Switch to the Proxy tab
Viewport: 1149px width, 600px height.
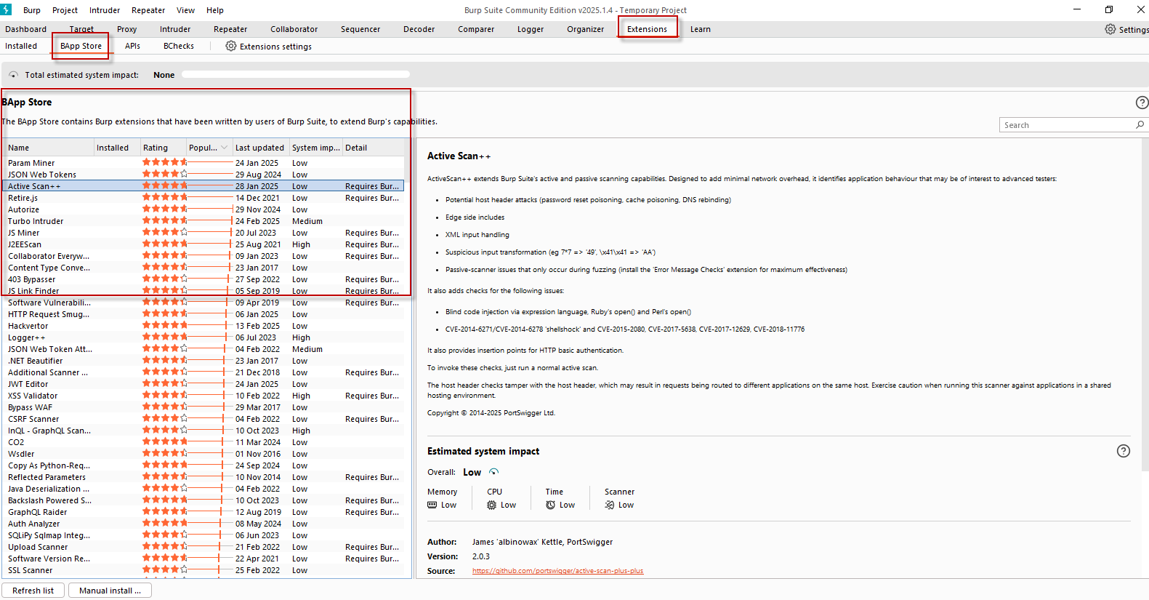(x=127, y=29)
